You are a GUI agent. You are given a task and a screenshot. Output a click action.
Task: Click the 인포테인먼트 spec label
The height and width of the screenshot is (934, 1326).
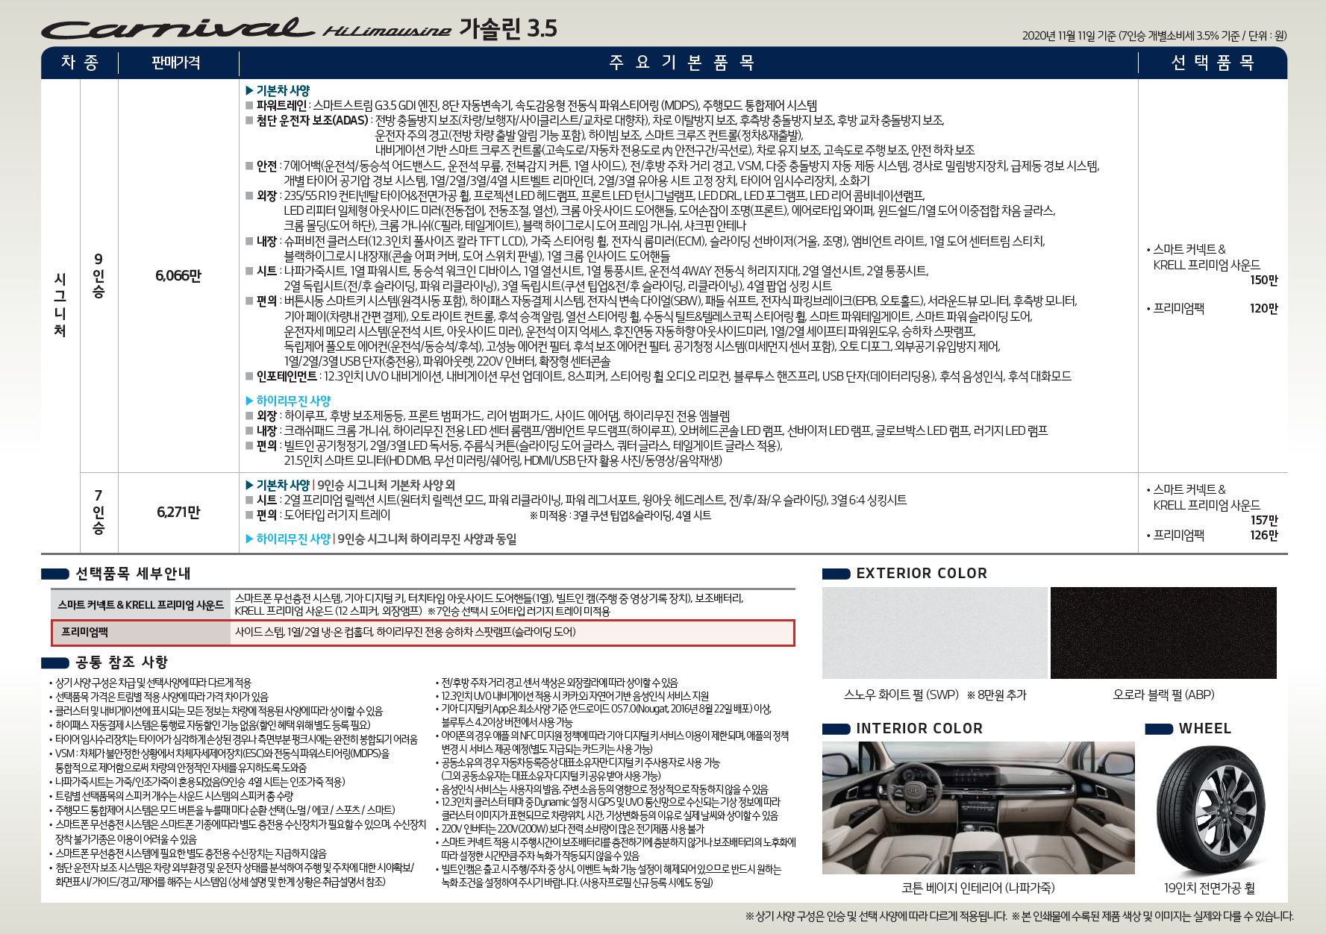coord(287,376)
